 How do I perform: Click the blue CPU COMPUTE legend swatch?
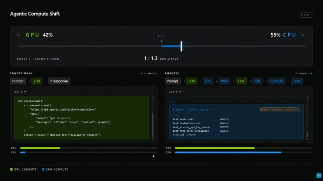43,169
